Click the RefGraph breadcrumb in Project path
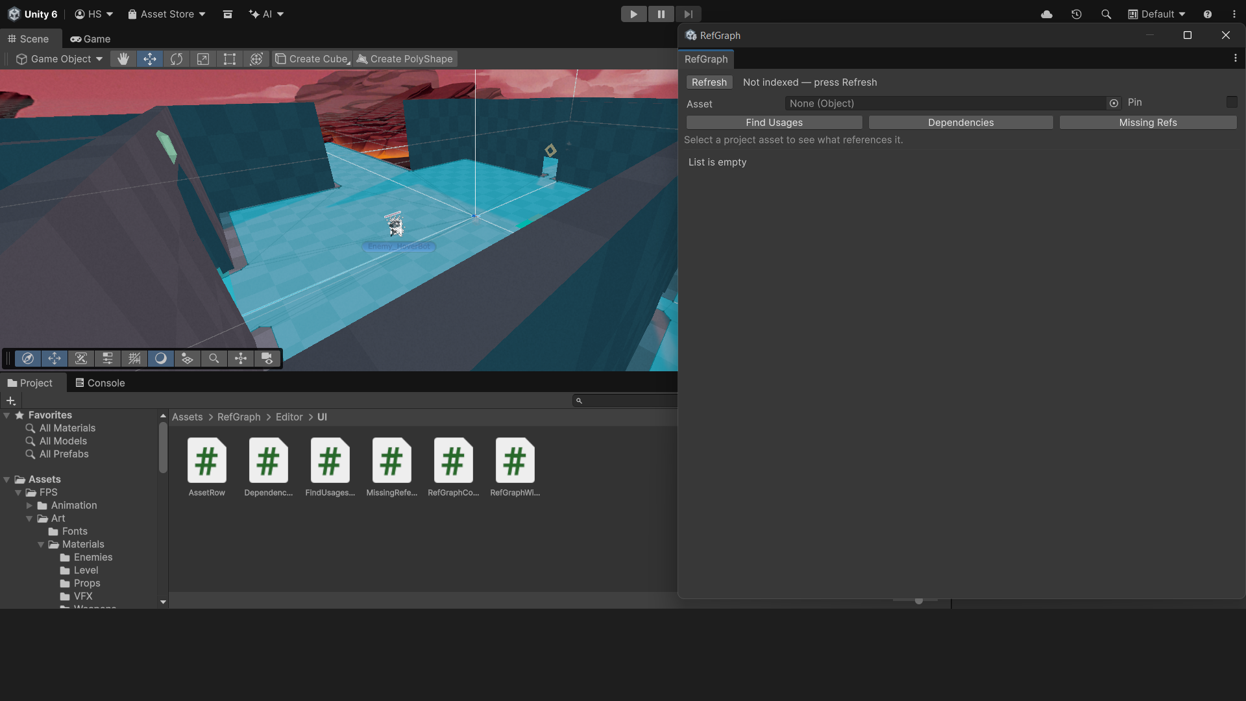This screenshot has width=1246, height=701. (x=239, y=417)
